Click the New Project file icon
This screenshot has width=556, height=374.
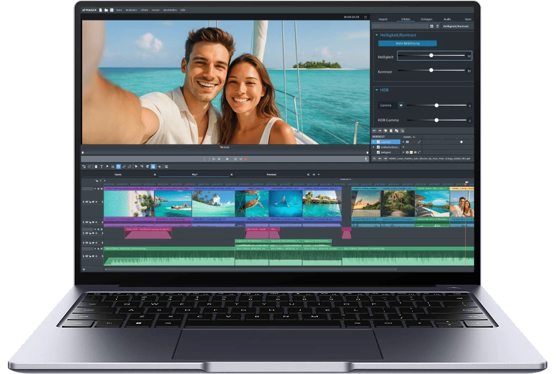click(x=99, y=11)
